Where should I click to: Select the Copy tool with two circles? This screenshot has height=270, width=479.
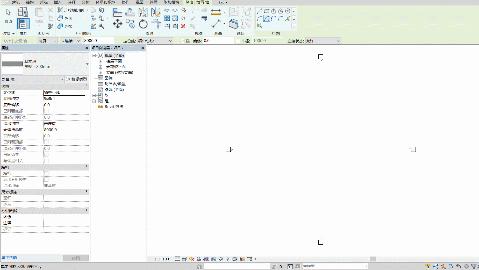pos(130,24)
